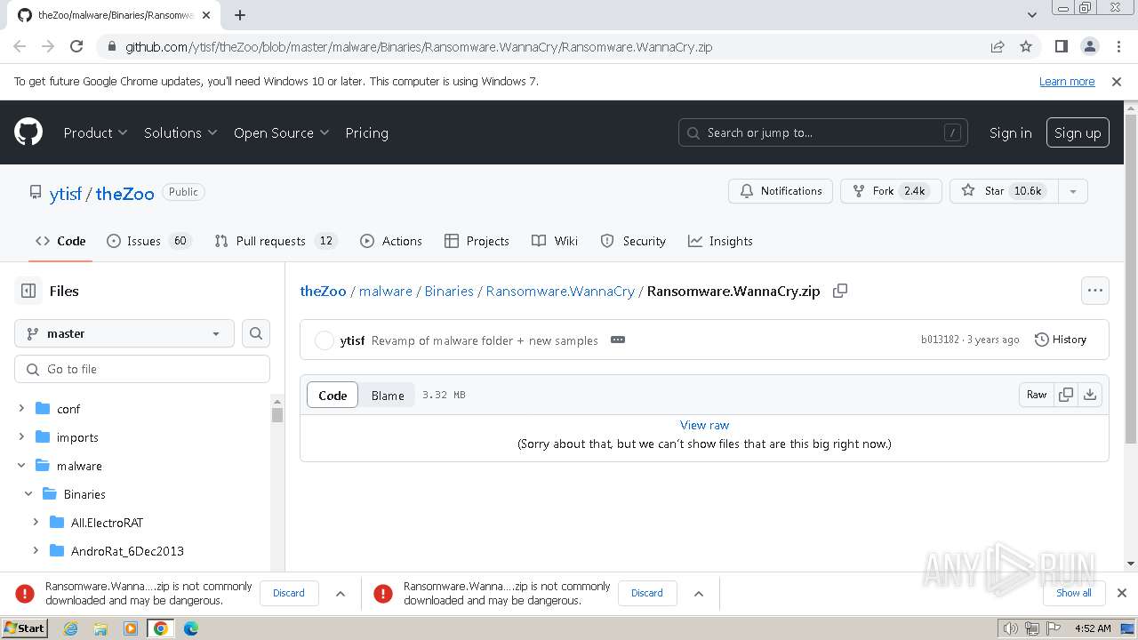Star theZoo repository
This screenshot has width=1138, height=640.
1005,191
